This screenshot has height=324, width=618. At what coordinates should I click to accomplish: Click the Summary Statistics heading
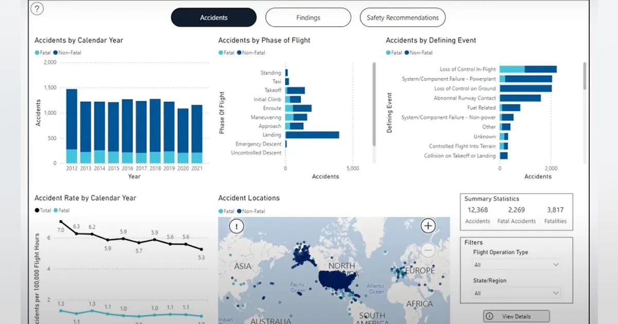(492, 199)
